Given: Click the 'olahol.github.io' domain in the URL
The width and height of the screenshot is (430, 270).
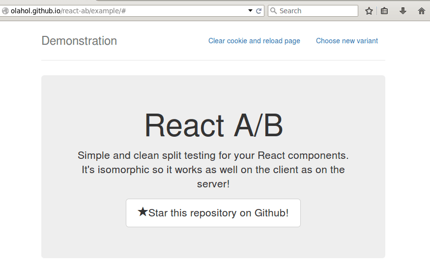Looking at the screenshot, I should pos(35,11).
